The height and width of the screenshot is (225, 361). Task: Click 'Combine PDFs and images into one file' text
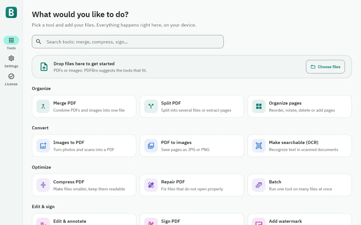coord(89,110)
